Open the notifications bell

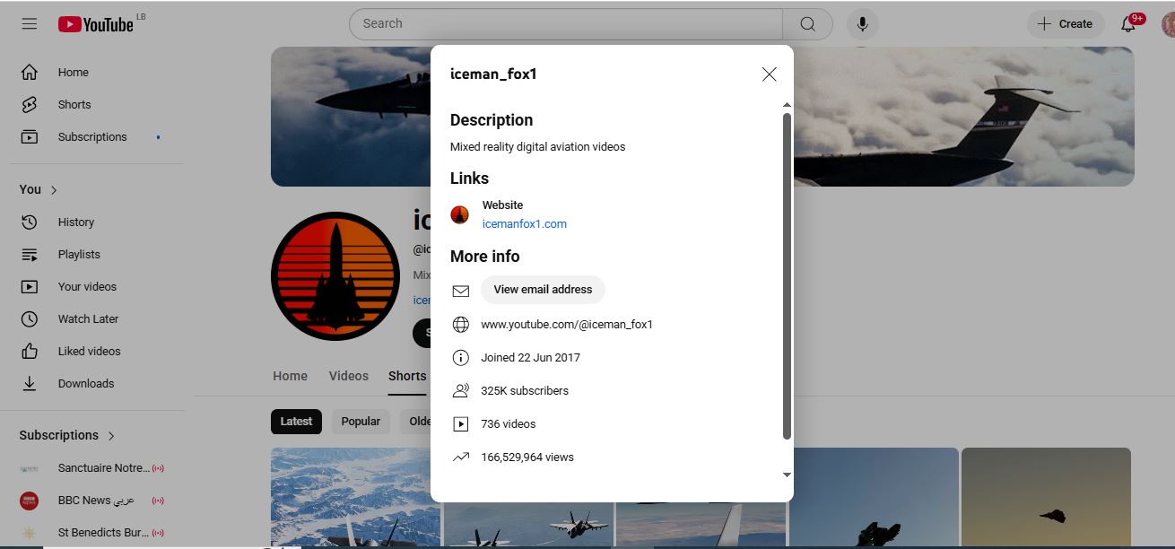(x=1128, y=24)
